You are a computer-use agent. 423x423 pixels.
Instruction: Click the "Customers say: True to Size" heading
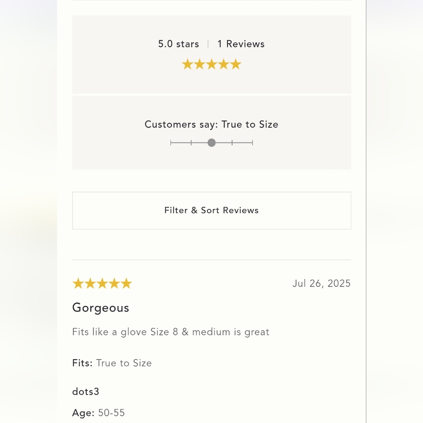click(x=211, y=124)
